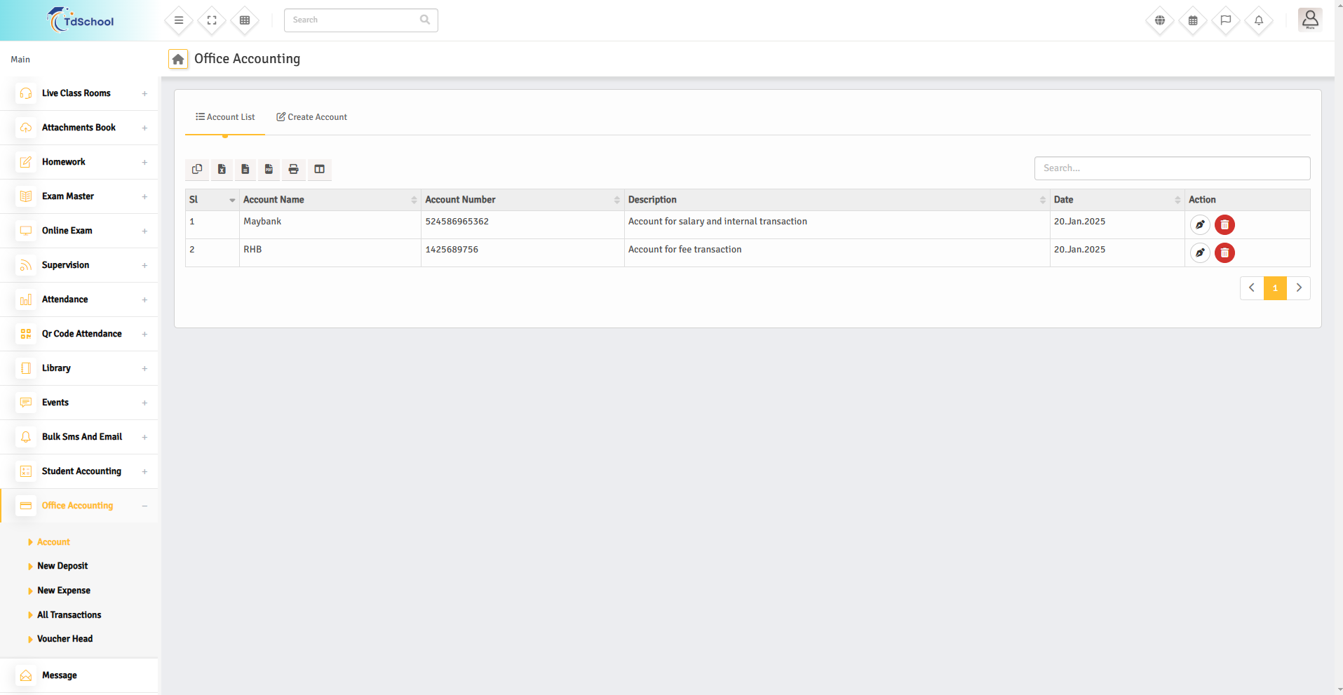This screenshot has height=695, width=1343.
Task: Expand the Library sidebar section
Action: (56, 368)
